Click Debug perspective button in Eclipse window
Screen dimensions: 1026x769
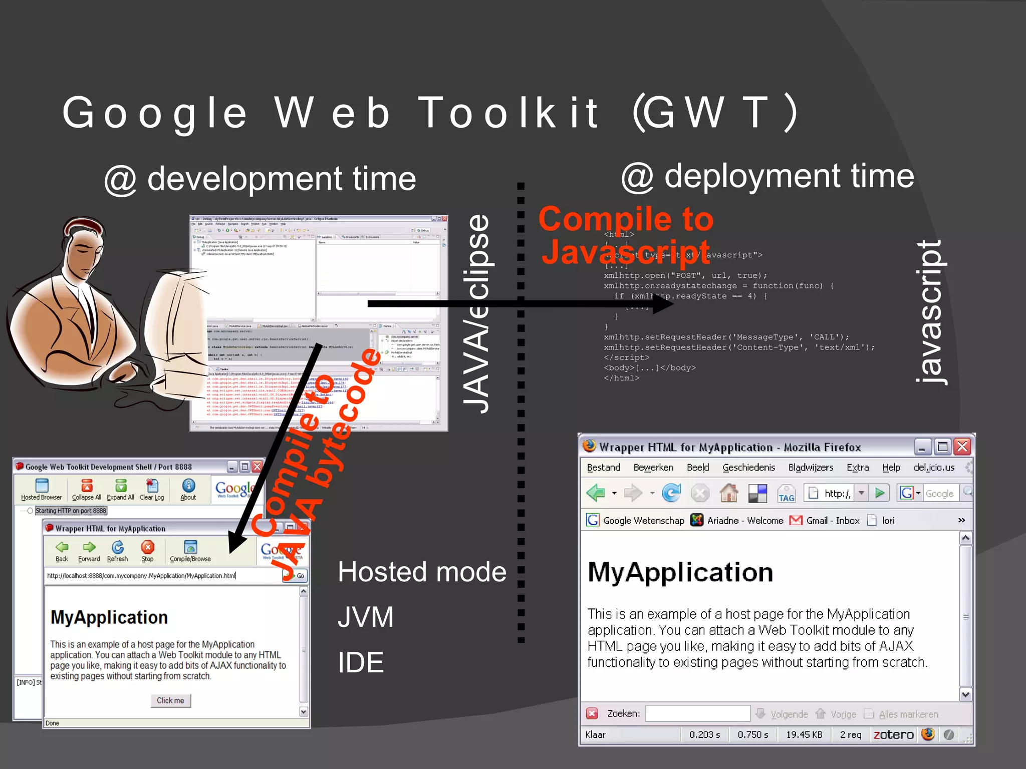coord(424,230)
